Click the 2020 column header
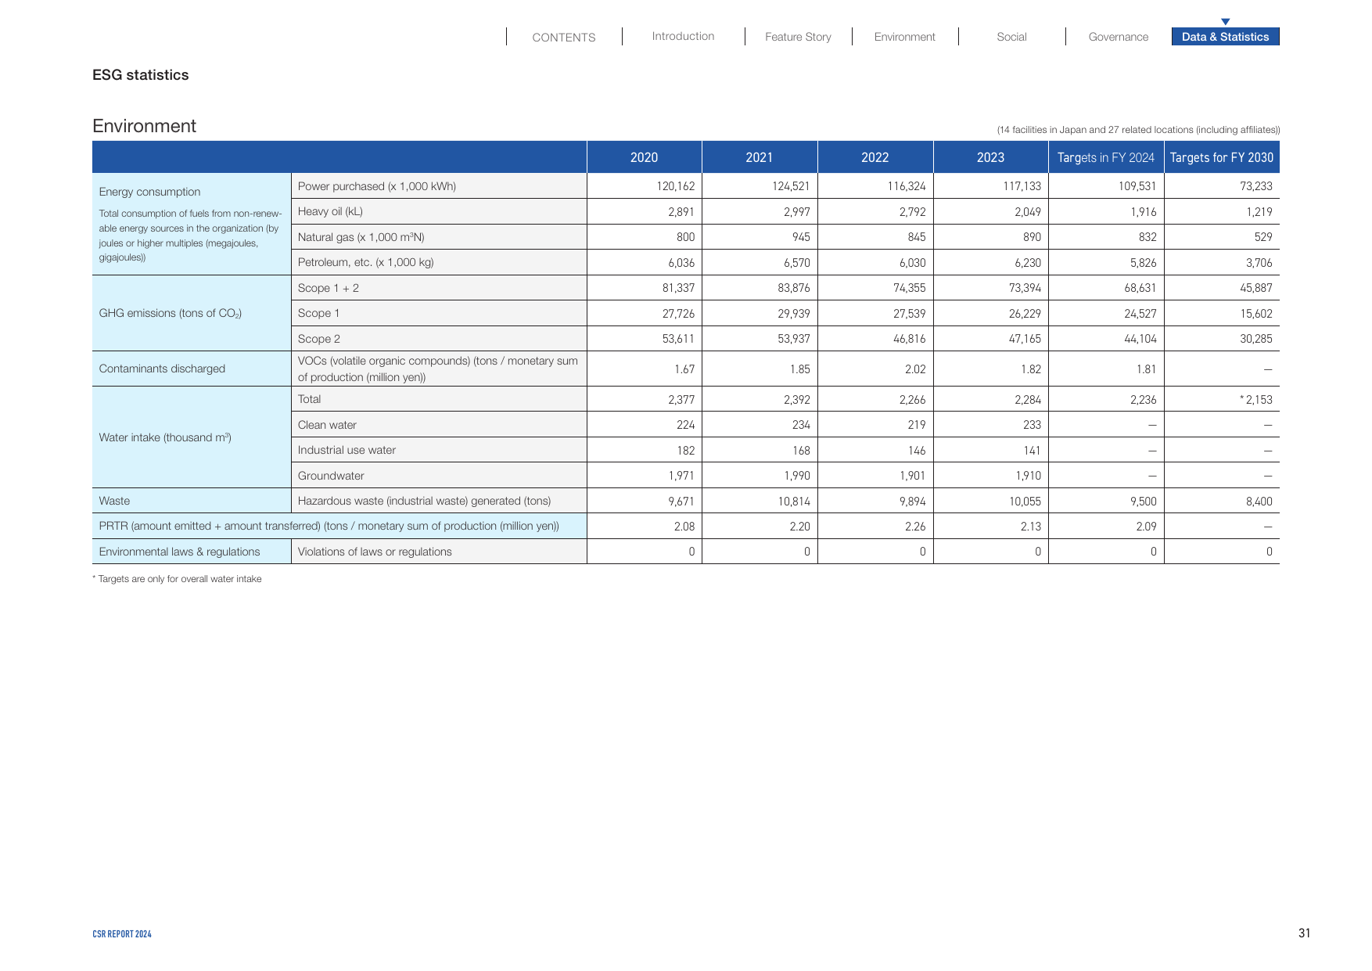Image resolution: width=1372 pixels, height=971 pixels. coord(644,157)
